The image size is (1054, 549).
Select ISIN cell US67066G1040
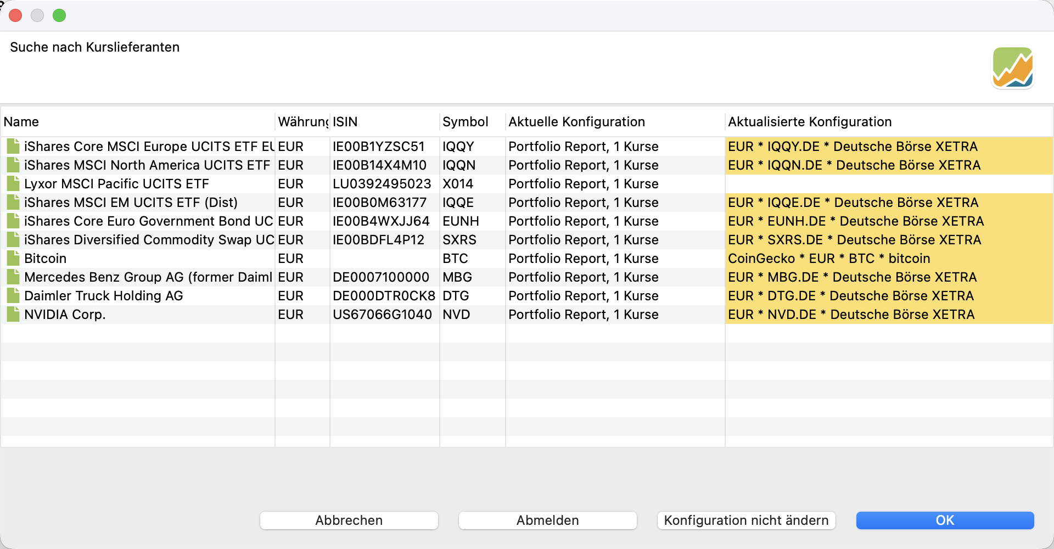(x=383, y=315)
